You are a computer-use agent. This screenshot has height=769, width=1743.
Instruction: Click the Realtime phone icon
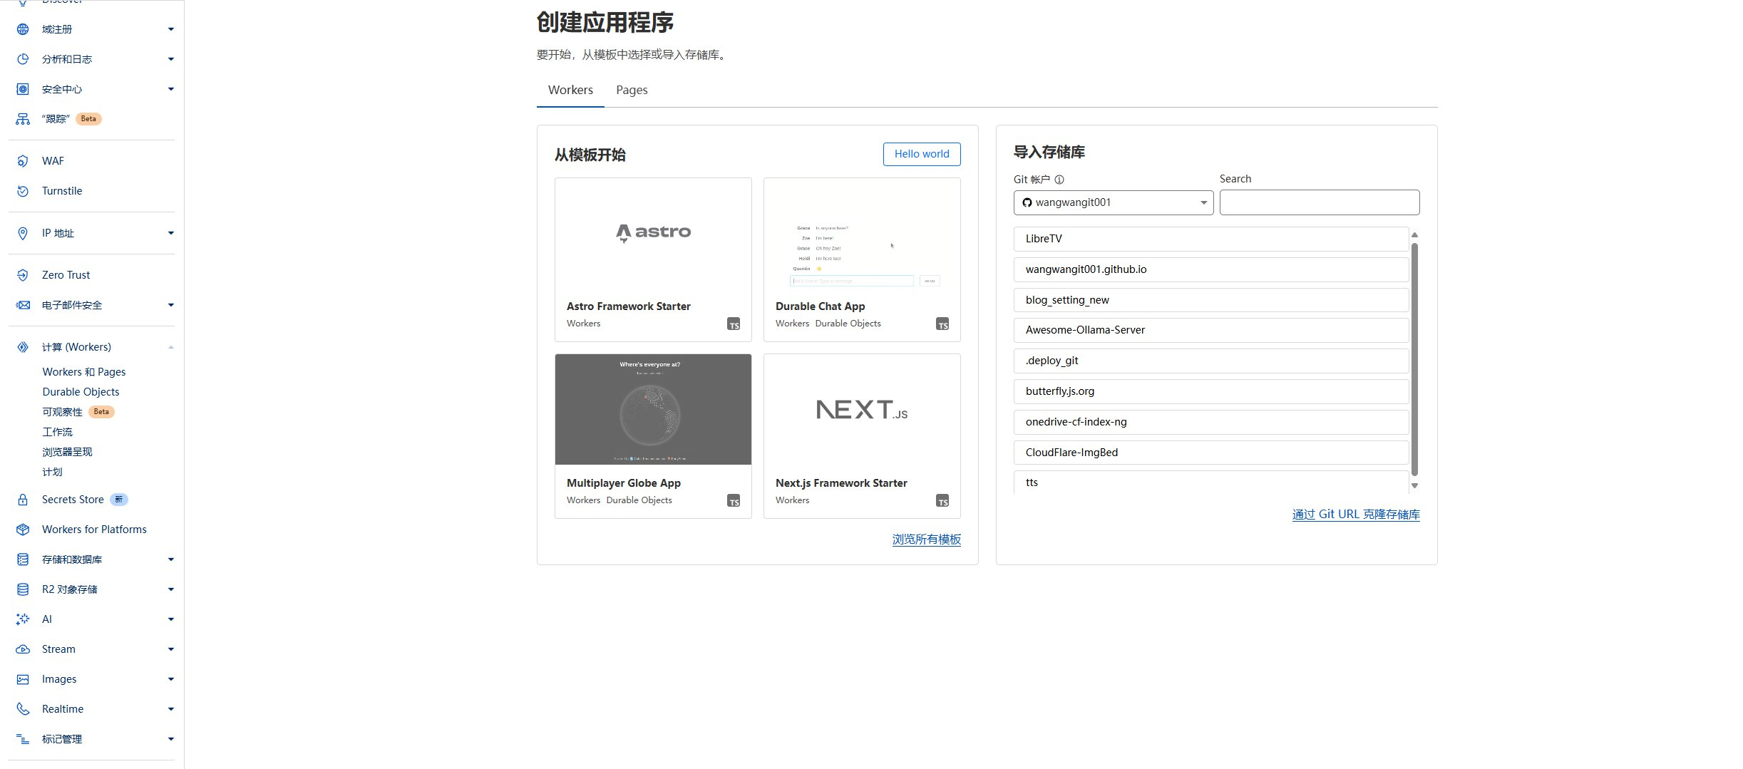click(x=23, y=709)
